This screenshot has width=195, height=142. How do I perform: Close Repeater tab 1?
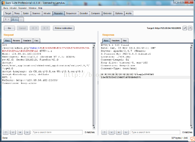coord(8,19)
